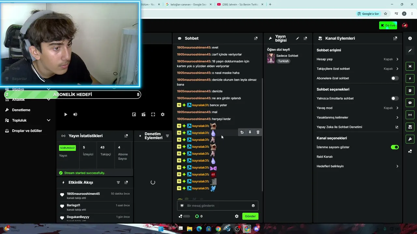Toggle broadcast signal widget in right sidebar
This screenshot has width=417, height=234.
410,115
